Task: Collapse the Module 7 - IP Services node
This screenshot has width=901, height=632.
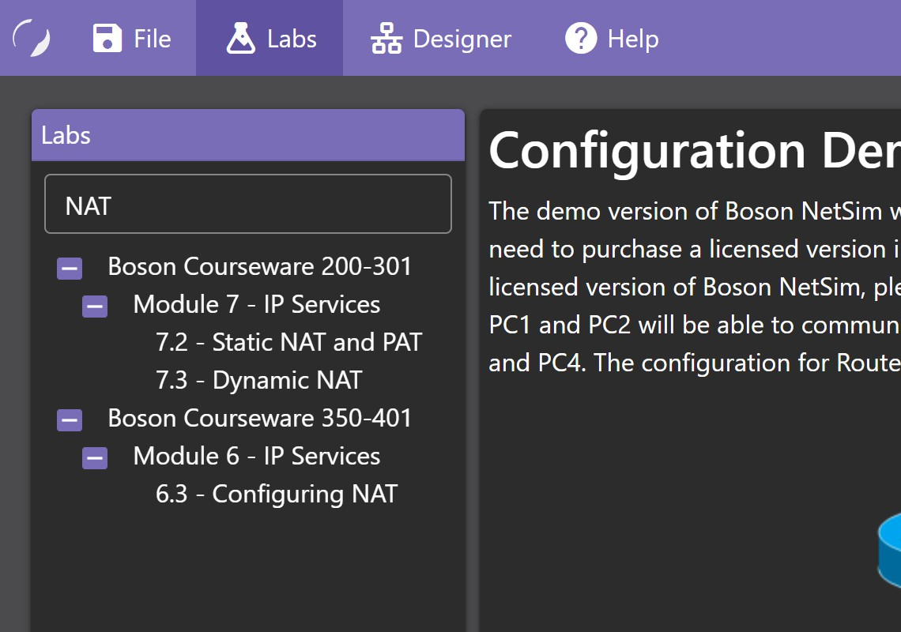Action: pyautogui.click(x=95, y=307)
